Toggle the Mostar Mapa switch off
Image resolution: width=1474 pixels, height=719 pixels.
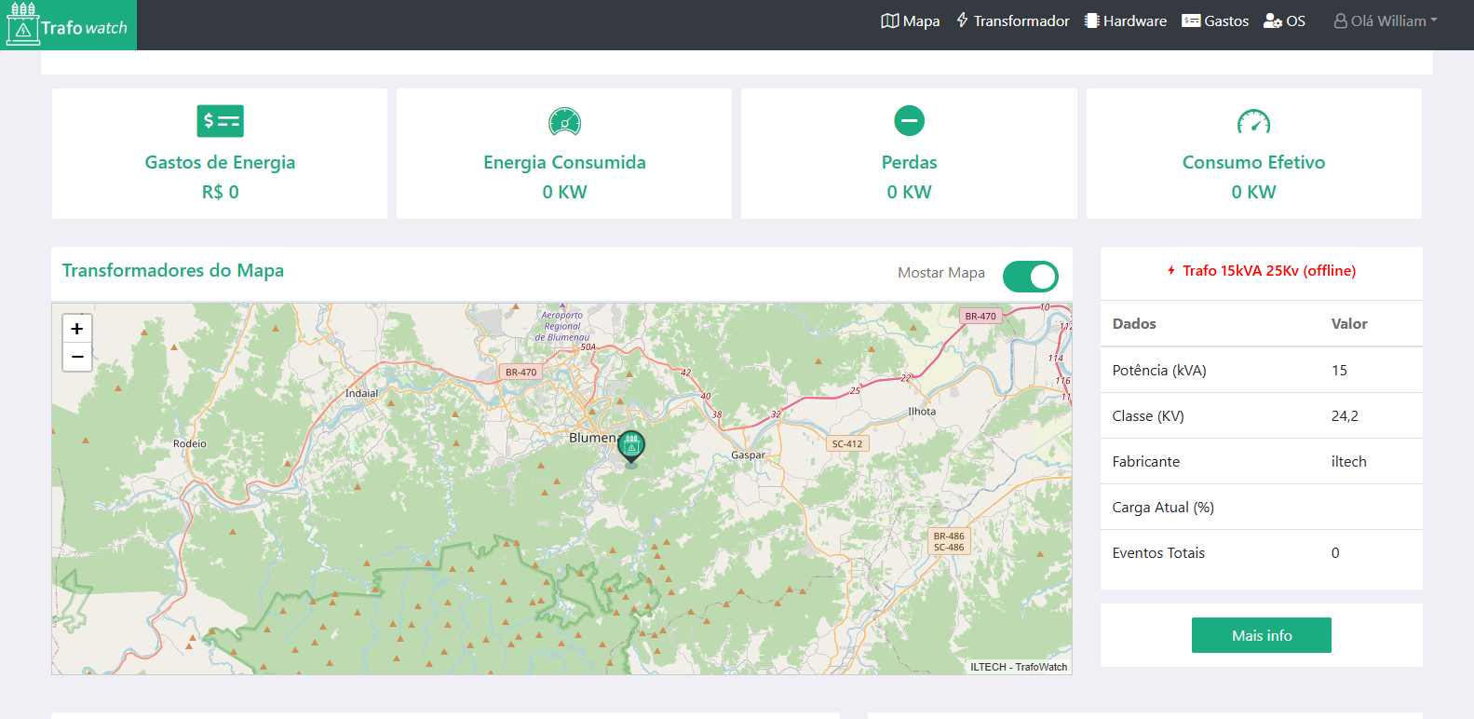pos(1030,277)
